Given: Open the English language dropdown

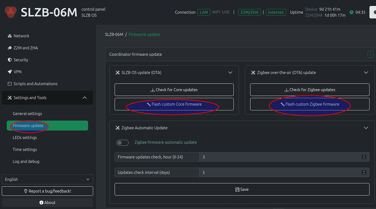Looking at the screenshot, I should (x=47, y=179).
